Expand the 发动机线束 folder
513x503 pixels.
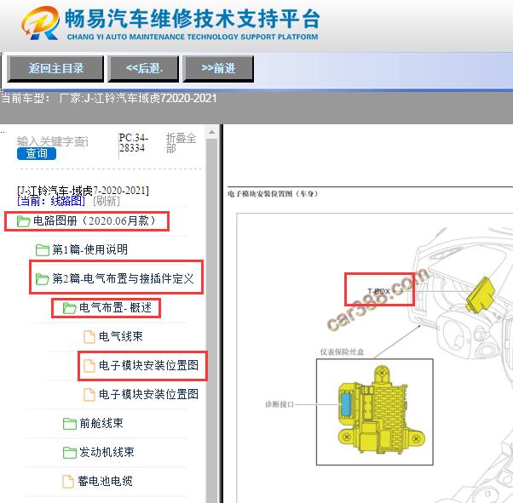pyautogui.click(x=107, y=452)
